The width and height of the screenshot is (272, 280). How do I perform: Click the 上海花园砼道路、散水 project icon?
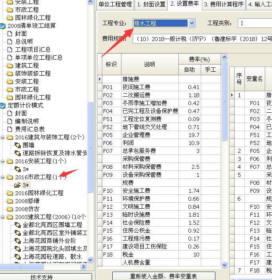click(x=18, y=257)
